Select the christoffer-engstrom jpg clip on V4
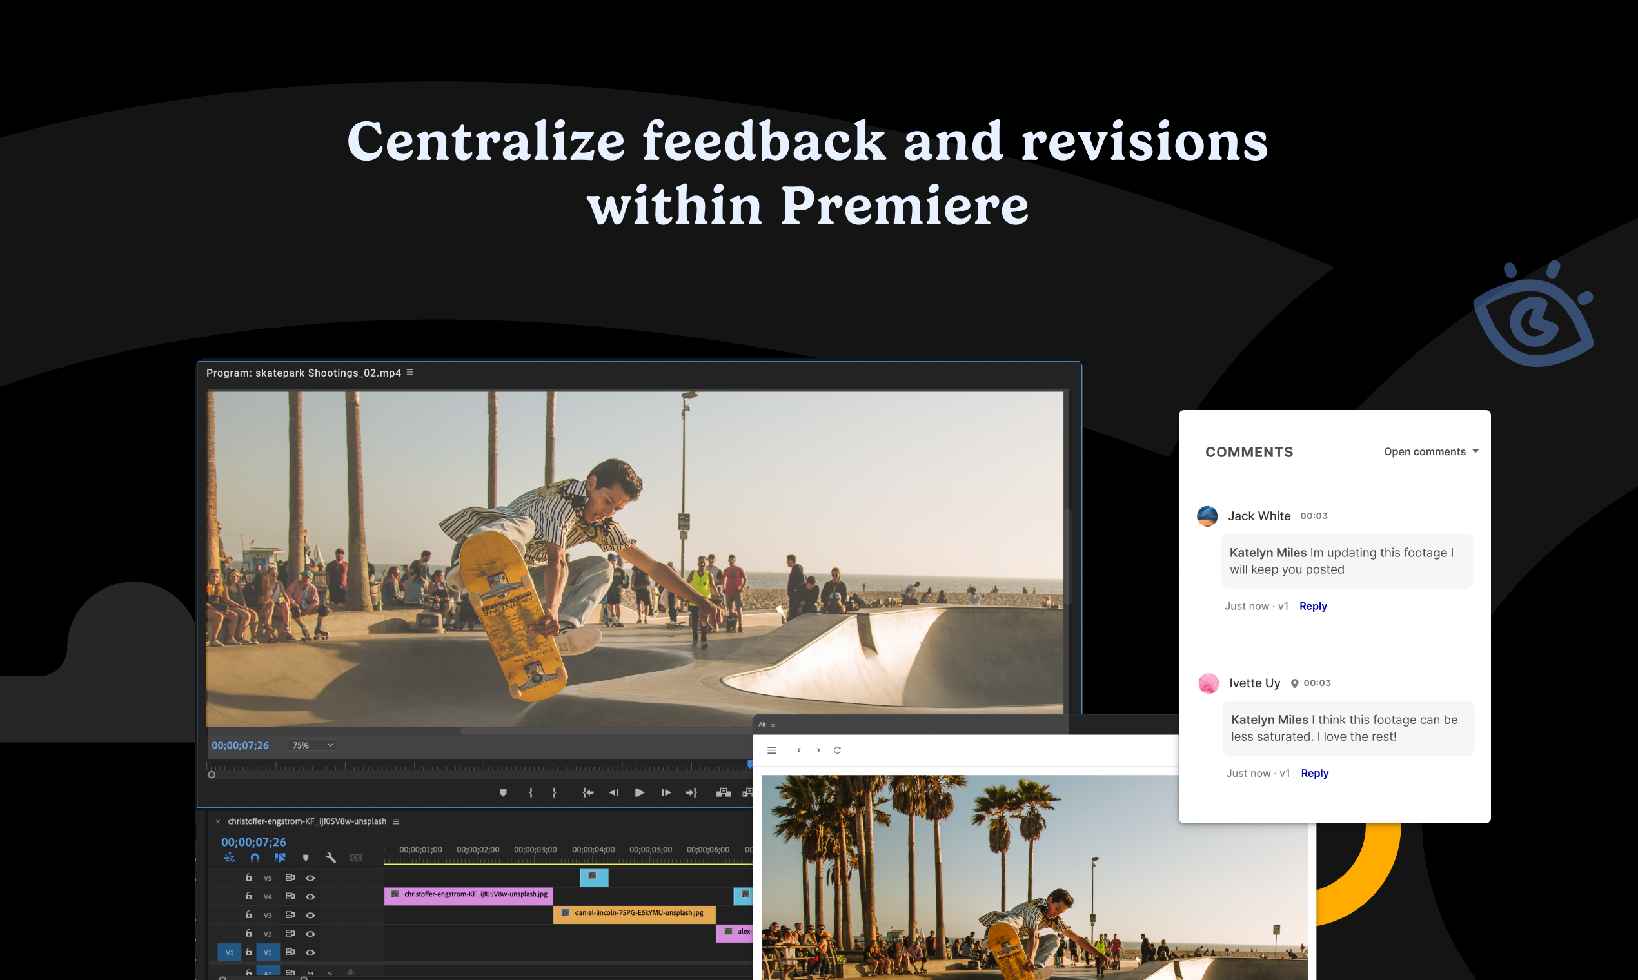This screenshot has height=980, width=1638. tap(468, 896)
